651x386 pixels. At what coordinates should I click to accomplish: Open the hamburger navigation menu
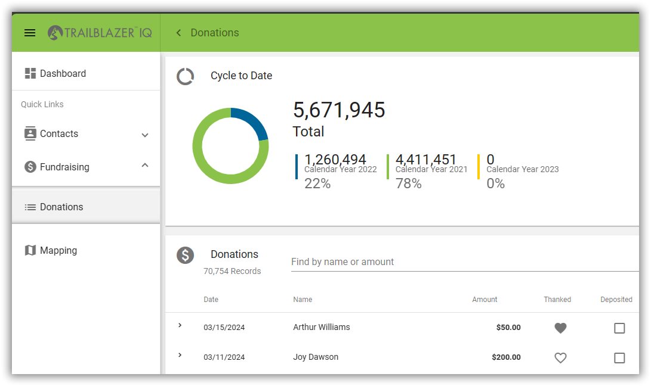30,33
